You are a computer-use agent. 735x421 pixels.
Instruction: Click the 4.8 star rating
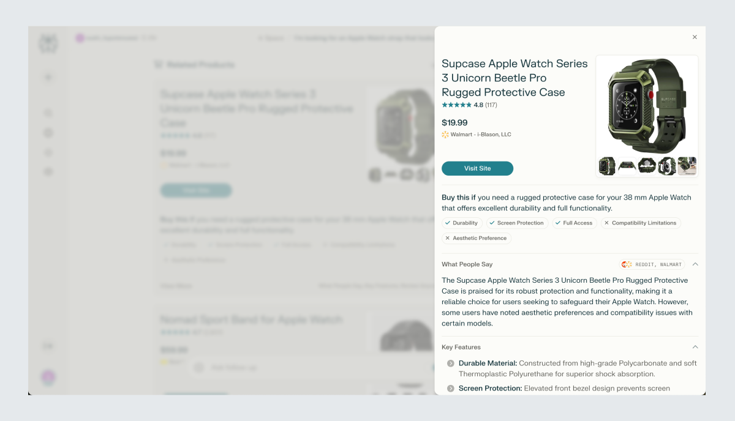click(x=469, y=105)
